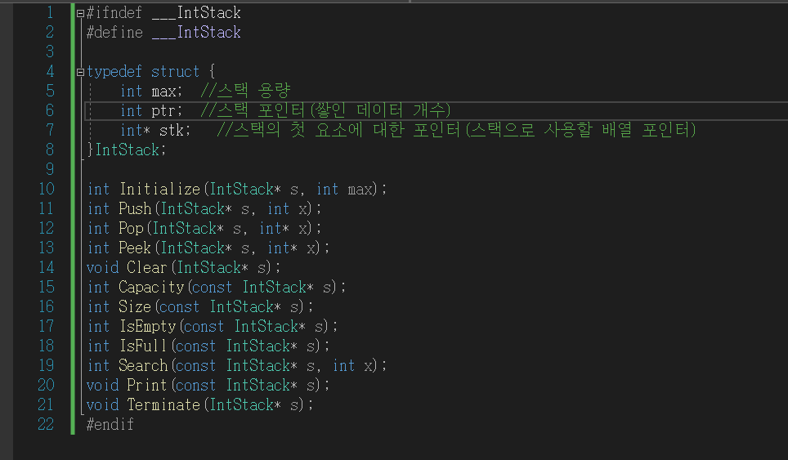This screenshot has height=460, width=788.
Task: Click the stk pointer member on line 7
Action: [x=172, y=131]
